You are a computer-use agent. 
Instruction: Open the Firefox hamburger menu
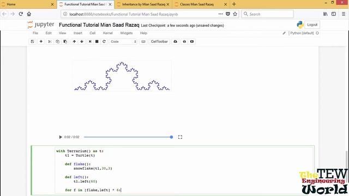(x=344, y=14)
